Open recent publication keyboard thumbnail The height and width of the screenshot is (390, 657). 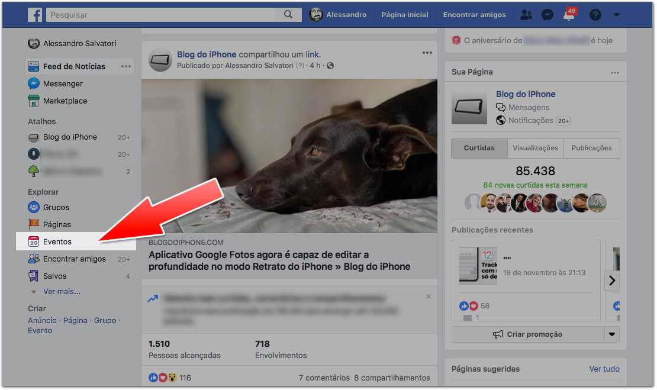tap(478, 266)
